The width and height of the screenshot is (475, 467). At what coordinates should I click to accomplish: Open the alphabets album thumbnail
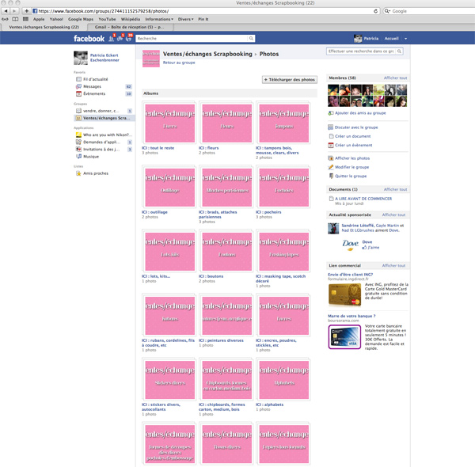284,380
